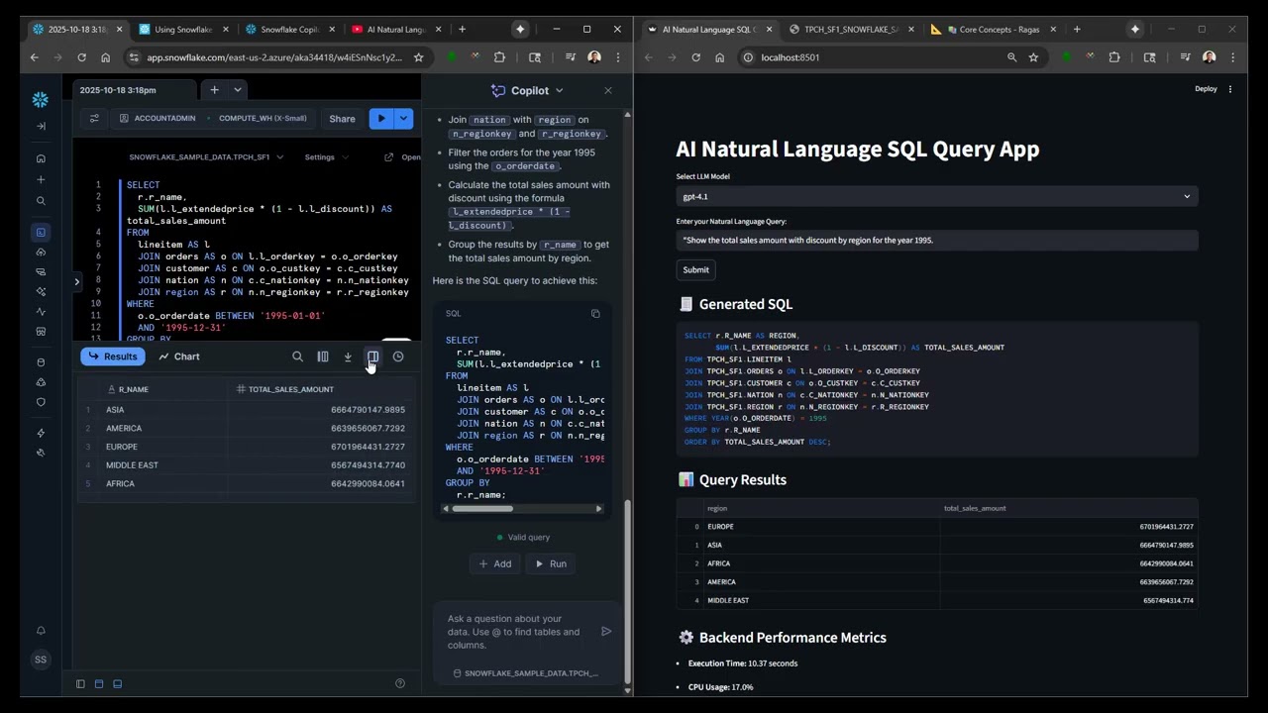Click Add below Copilot's query
This screenshot has width=1268, height=713.
pyautogui.click(x=494, y=563)
